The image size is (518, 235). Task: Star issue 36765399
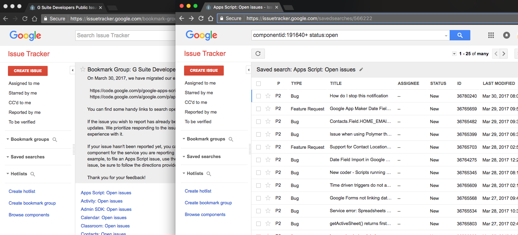268,134
